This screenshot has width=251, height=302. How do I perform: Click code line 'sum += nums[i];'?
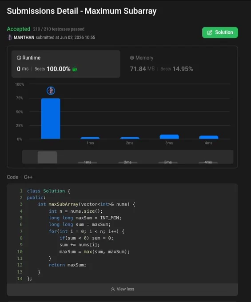(80, 245)
